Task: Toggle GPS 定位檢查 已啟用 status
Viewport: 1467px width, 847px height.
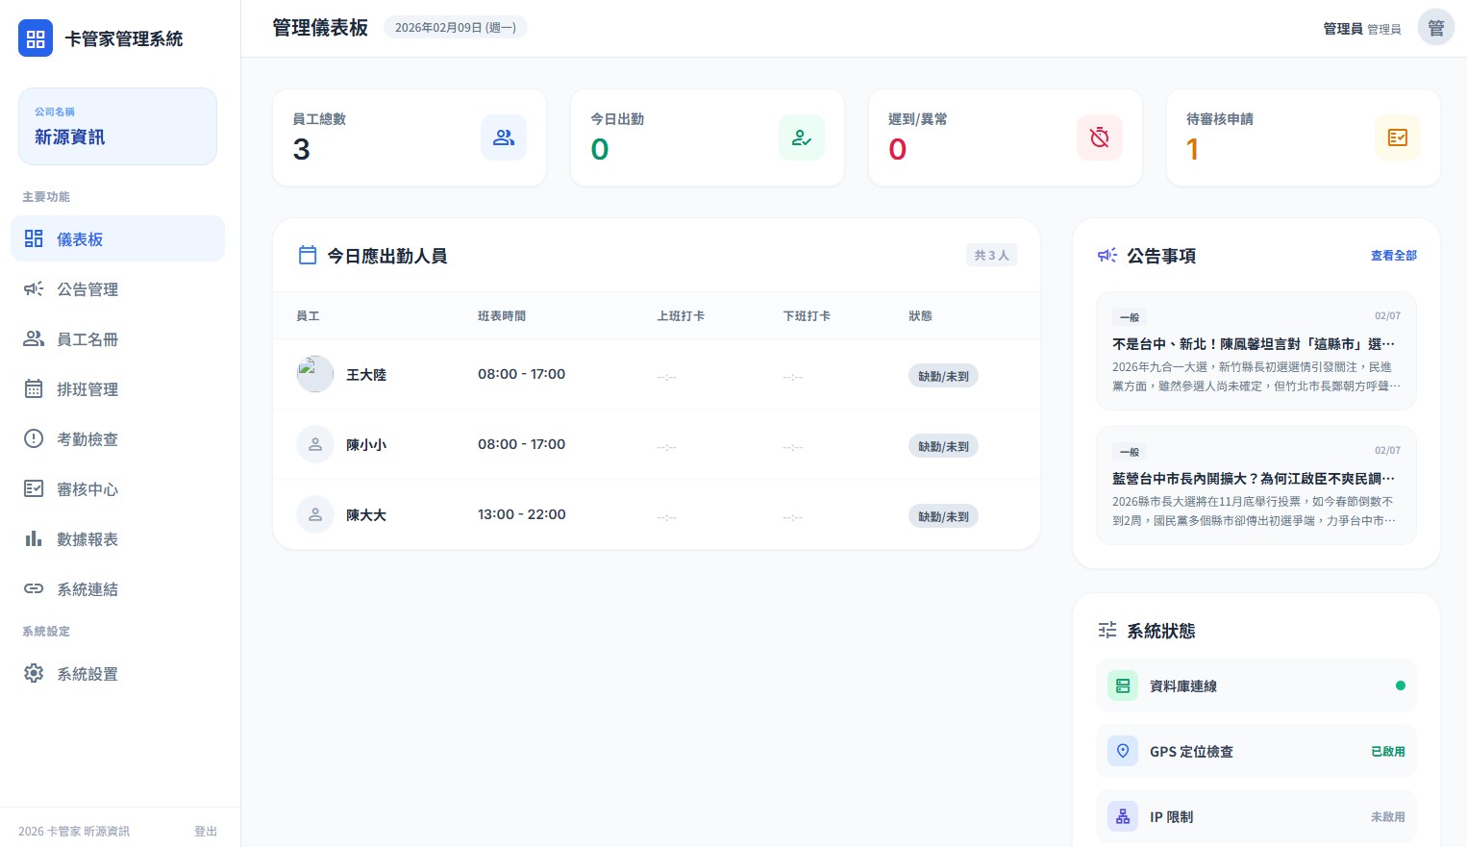Action: 1387,752
